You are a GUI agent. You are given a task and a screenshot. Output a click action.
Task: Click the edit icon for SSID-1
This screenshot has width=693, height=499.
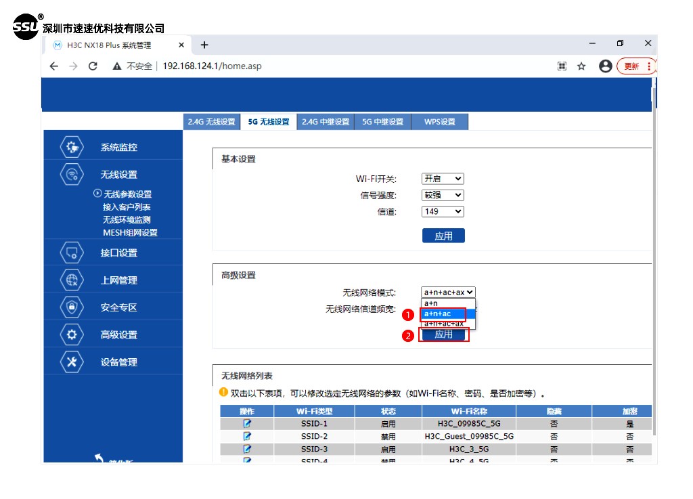pyautogui.click(x=247, y=424)
